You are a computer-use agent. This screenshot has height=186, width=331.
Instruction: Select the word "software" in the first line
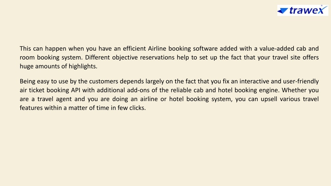pyautogui.click(x=205, y=48)
